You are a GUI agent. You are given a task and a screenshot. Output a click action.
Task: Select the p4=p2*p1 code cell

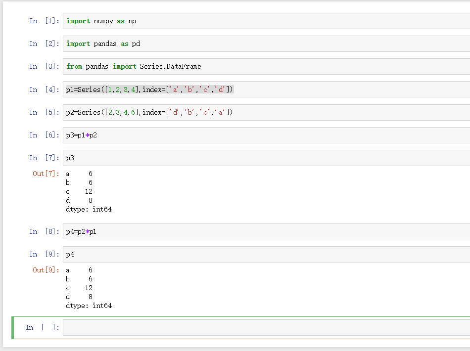(266, 231)
